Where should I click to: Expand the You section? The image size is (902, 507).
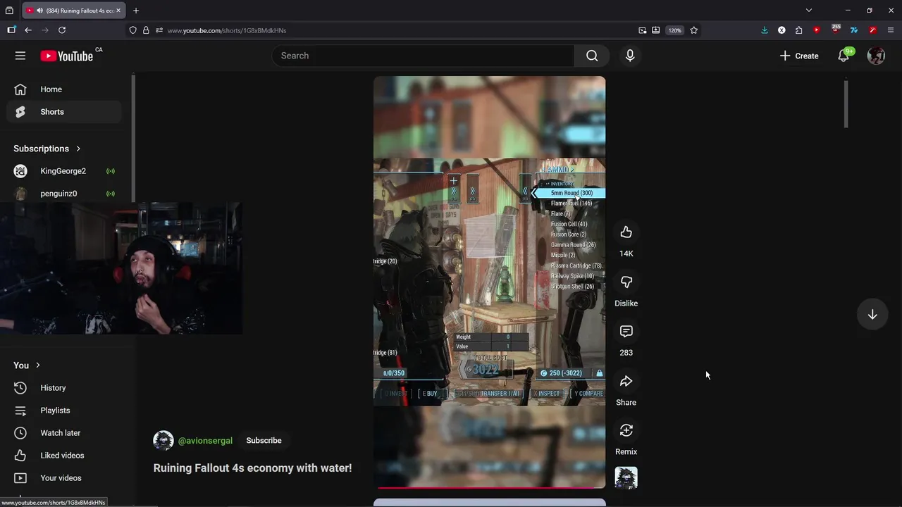(27, 365)
